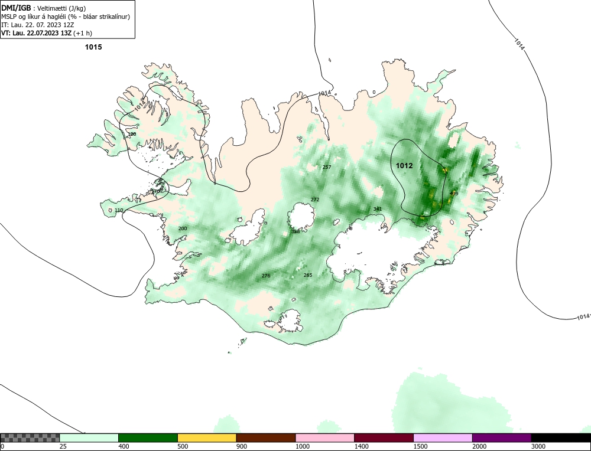The width and height of the screenshot is (591, 451).
Task: Click the 1014 isobar label at the top right
Action: (519, 43)
